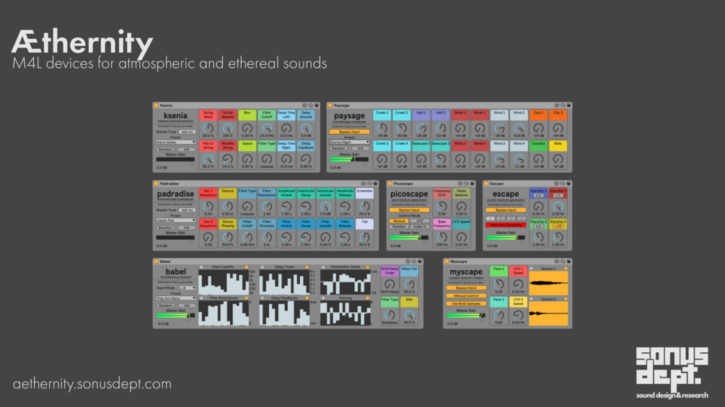Toggle the Paysage device activator
Image resolution: width=725 pixels, height=407 pixels.
[330, 105]
